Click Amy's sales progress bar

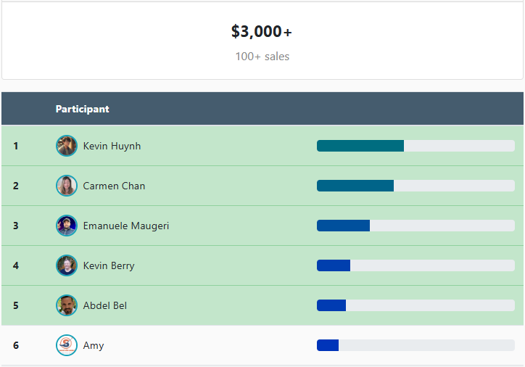(x=416, y=345)
